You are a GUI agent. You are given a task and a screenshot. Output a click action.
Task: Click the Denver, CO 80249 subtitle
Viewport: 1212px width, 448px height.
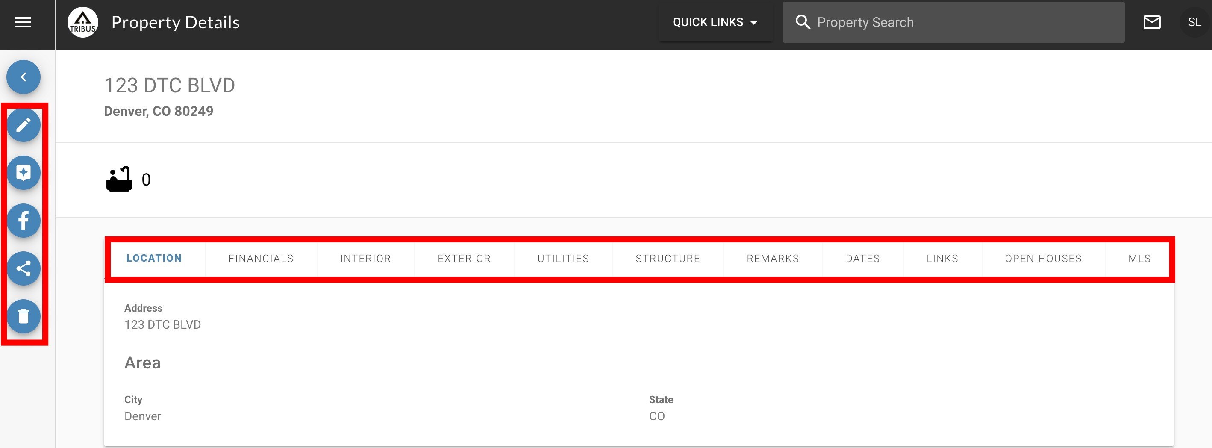[159, 111]
